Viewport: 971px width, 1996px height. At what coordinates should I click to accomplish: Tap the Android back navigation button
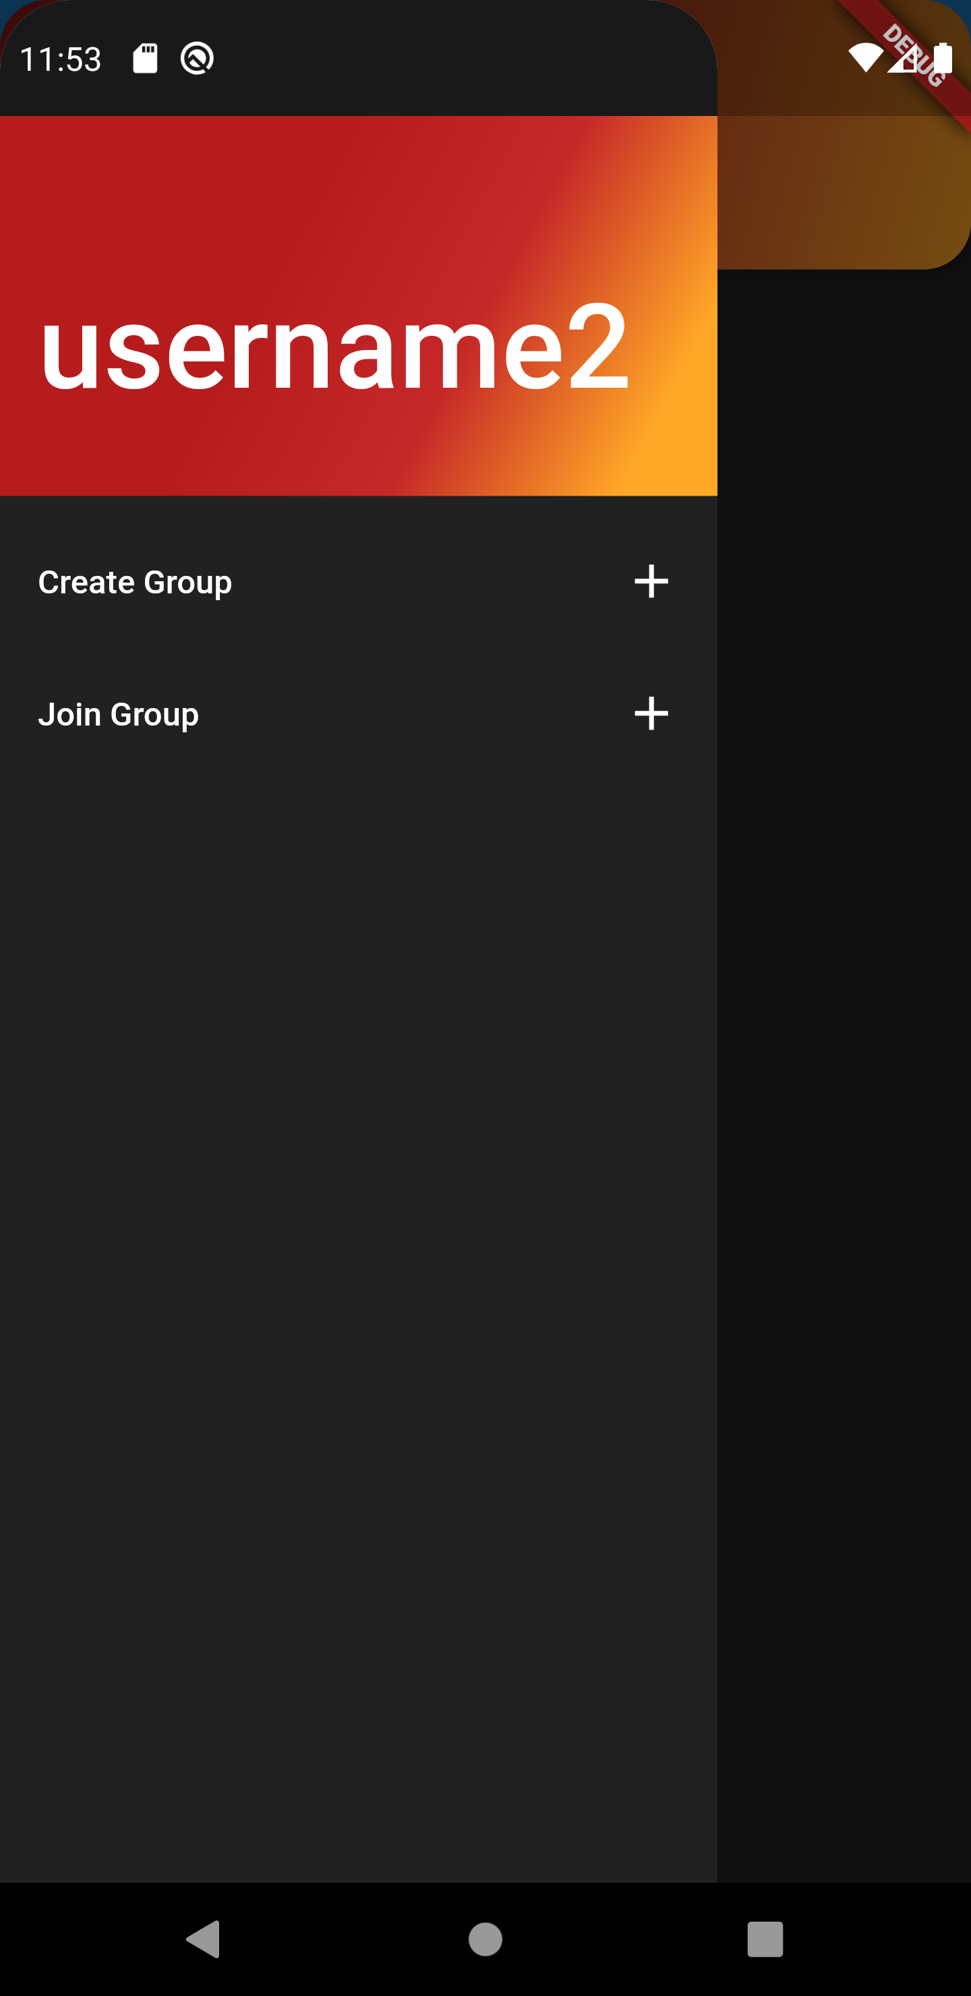tap(204, 1939)
